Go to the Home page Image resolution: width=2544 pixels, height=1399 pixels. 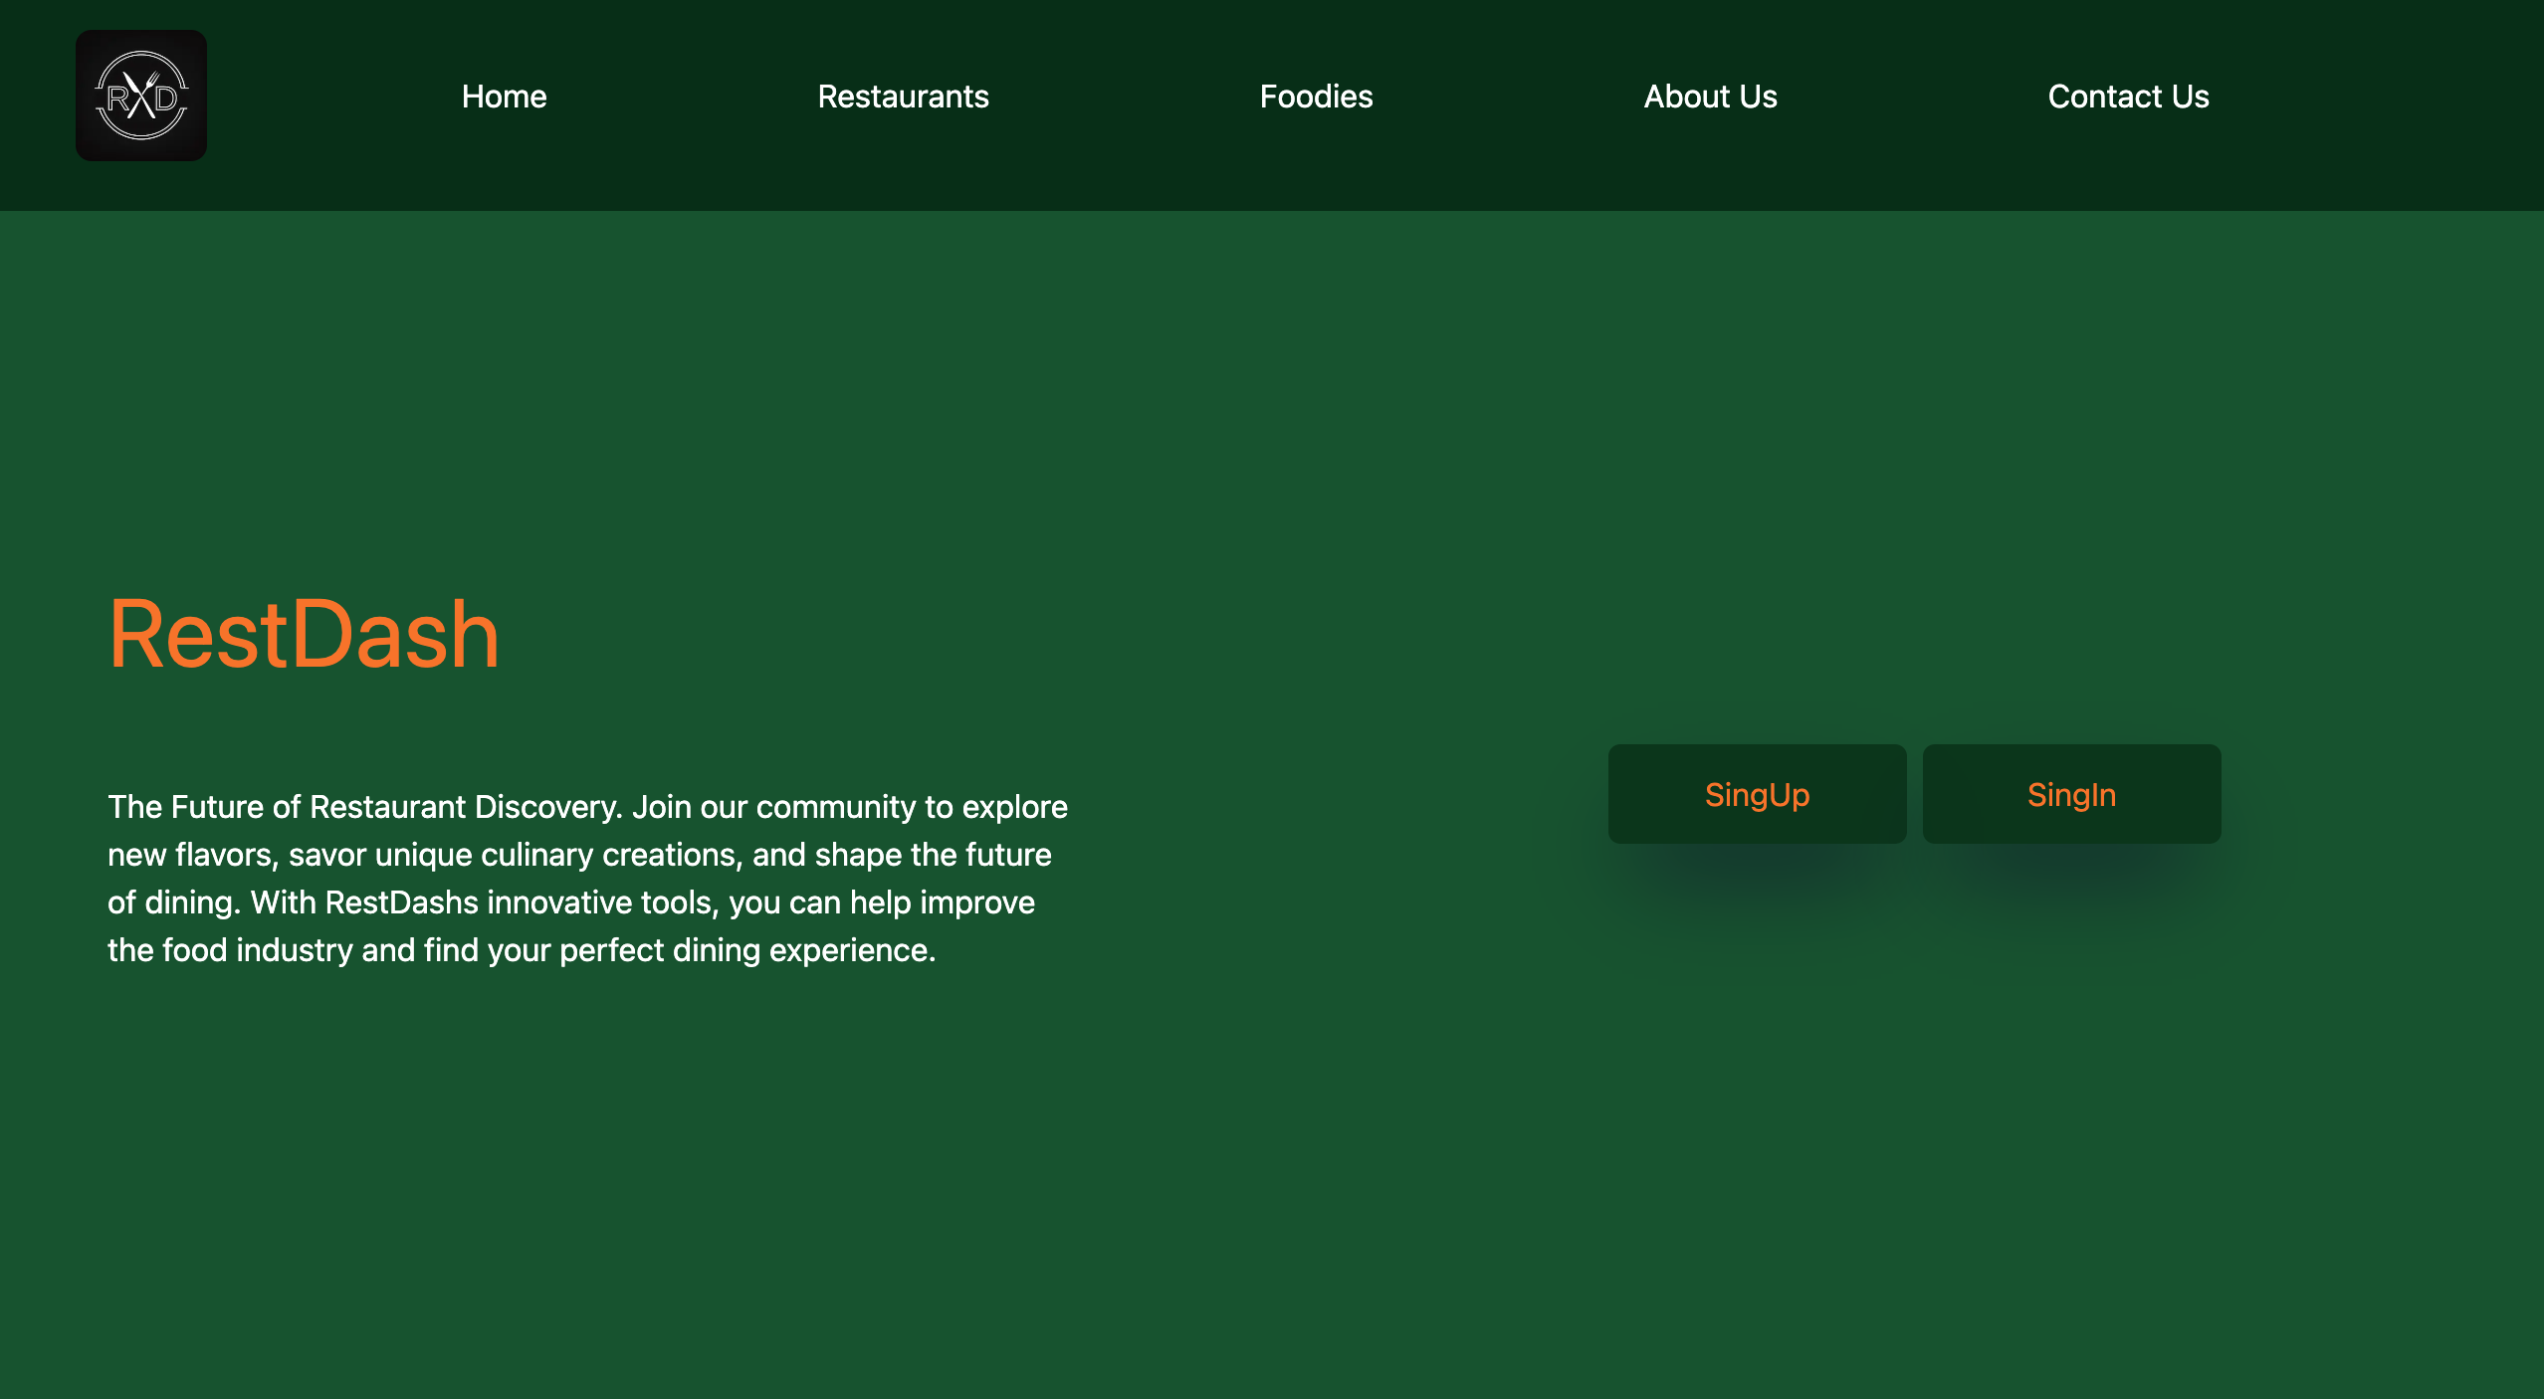click(504, 97)
